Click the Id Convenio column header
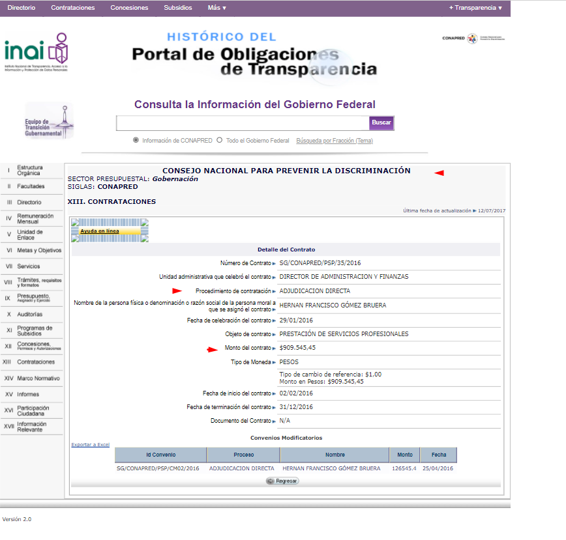The height and width of the screenshot is (540, 566). click(x=160, y=455)
